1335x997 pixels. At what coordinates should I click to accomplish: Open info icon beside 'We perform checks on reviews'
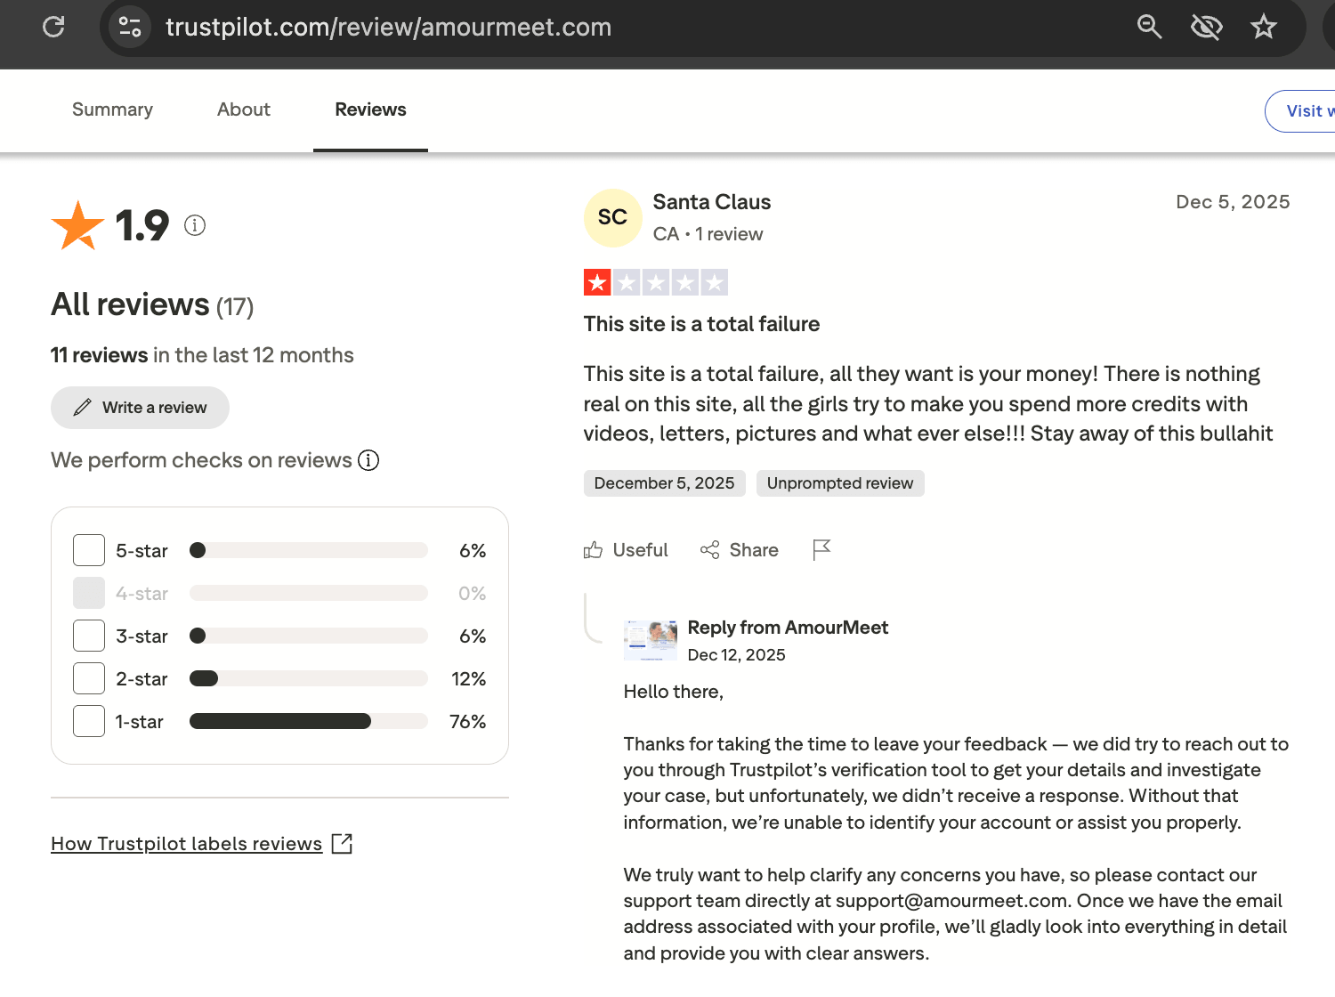coord(368,460)
